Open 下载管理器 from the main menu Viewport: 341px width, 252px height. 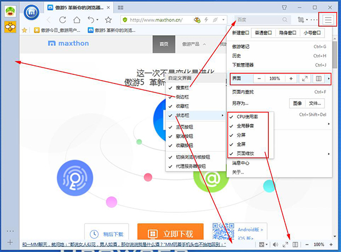pos(279,65)
